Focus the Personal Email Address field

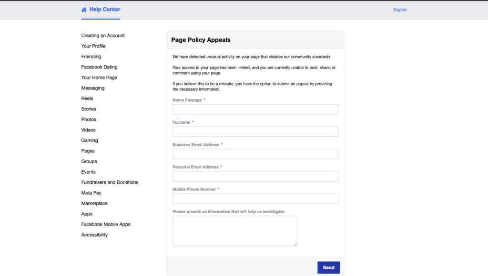click(255, 176)
